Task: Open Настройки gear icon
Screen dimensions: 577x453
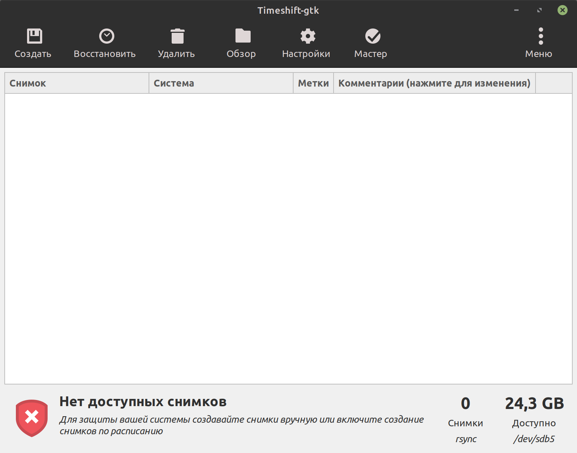Action: 308,36
